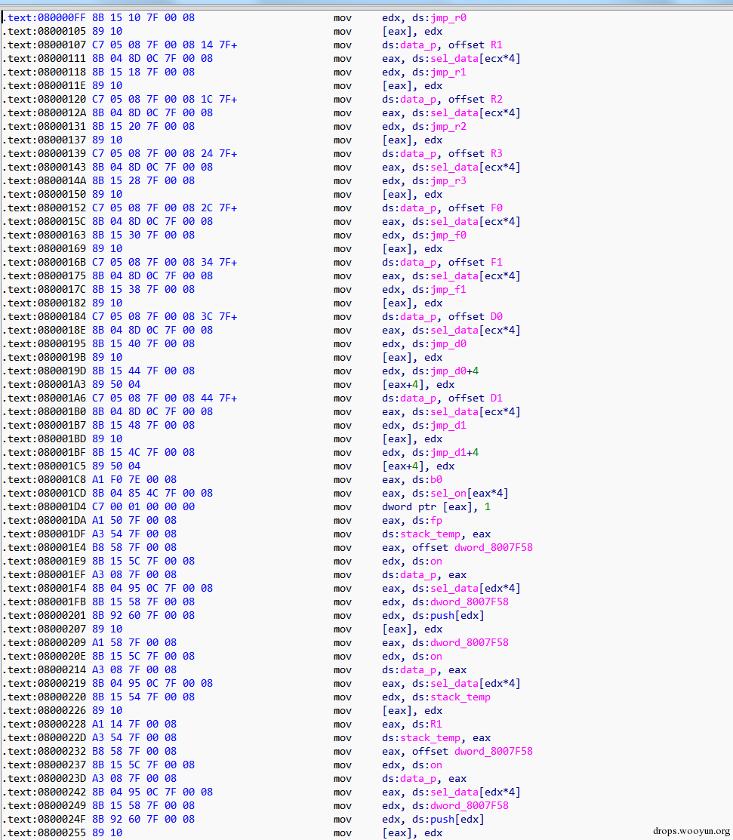Click the 'dword ptr [eax], 1' operand

click(436, 507)
